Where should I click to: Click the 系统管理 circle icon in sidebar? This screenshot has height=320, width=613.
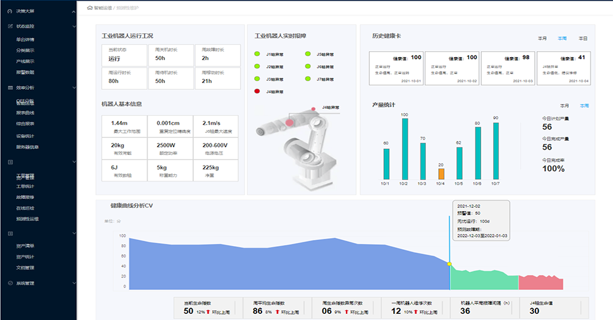pyautogui.click(x=10, y=283)
